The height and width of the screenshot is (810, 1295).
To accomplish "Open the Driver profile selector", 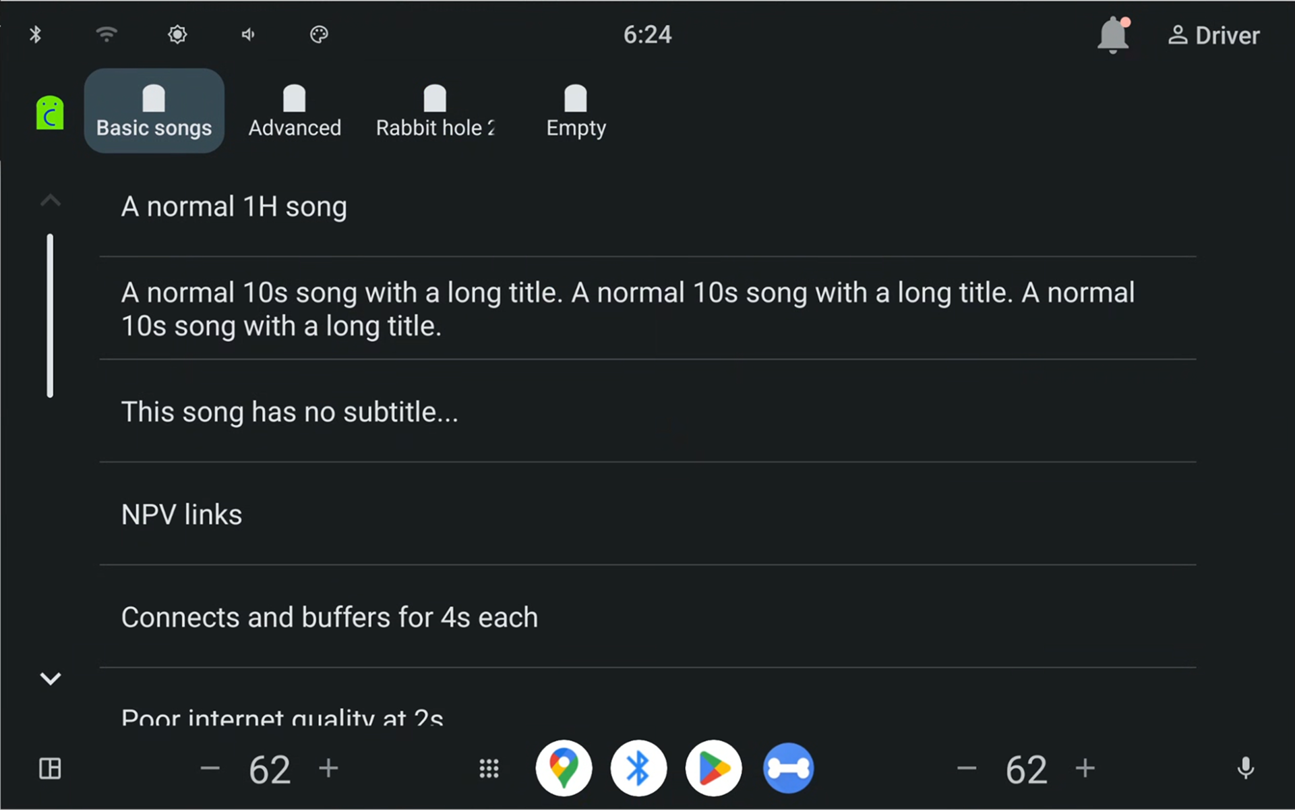I will pos(1213,34).
